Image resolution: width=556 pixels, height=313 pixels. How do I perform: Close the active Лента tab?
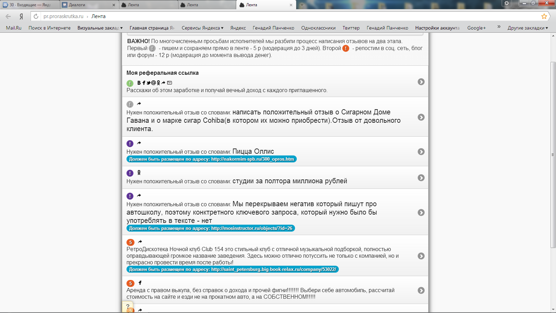point(291,5)
